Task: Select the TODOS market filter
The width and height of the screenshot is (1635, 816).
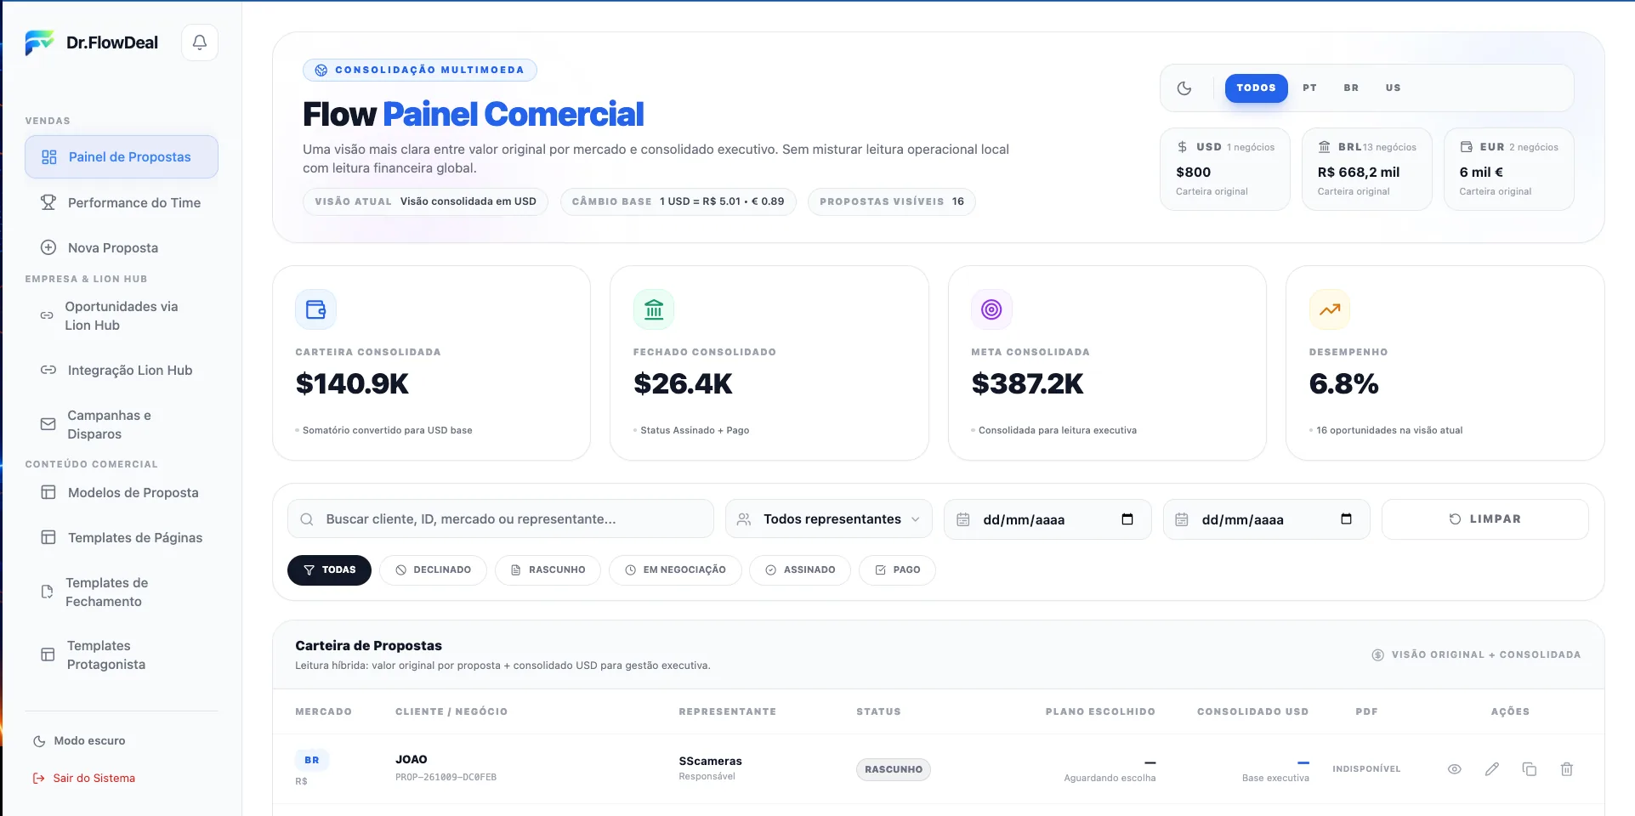Action: pyautogui.click(x=1257, y=88)
